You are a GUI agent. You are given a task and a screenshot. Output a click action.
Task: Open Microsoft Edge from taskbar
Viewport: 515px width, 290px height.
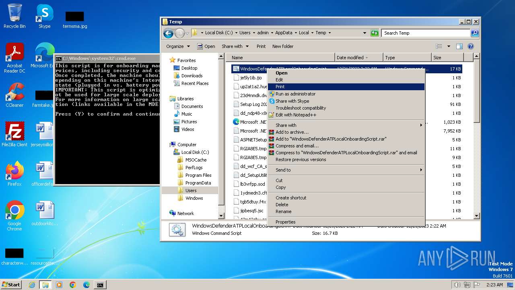[87, 285]
